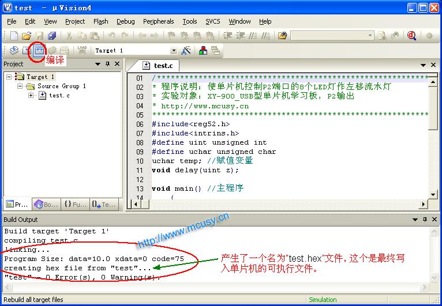The width and height of the screenshot is (442, 306).
Task: Uncomment the selection with second // icon
Action: pos(265,36)
